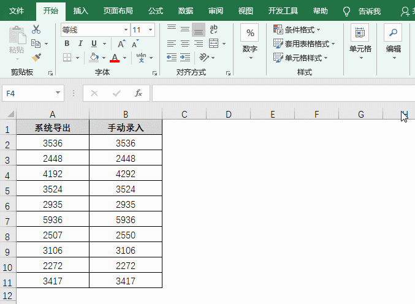The height and width of the screenshot is (304, 415).
Task: Apply cell borders icon
Action: (67, 58)
